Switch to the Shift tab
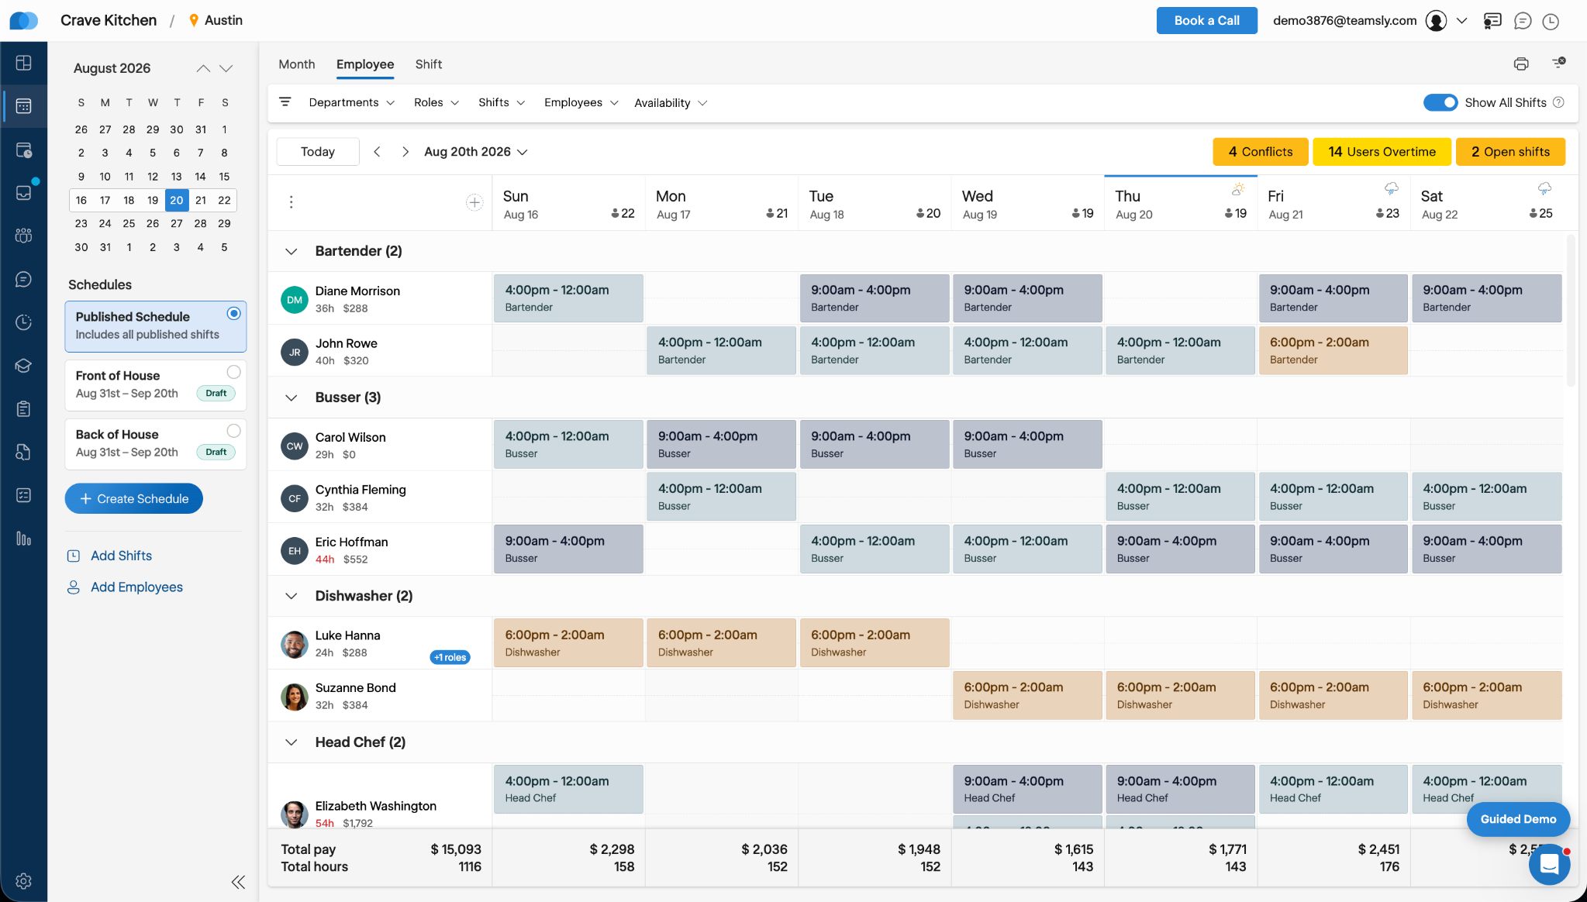The image size is (1587, 902). (429, 64)
